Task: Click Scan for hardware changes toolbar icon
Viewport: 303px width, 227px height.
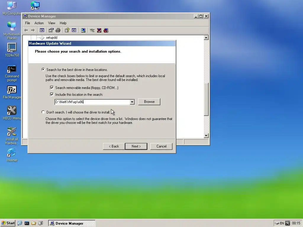Action: 83,30
